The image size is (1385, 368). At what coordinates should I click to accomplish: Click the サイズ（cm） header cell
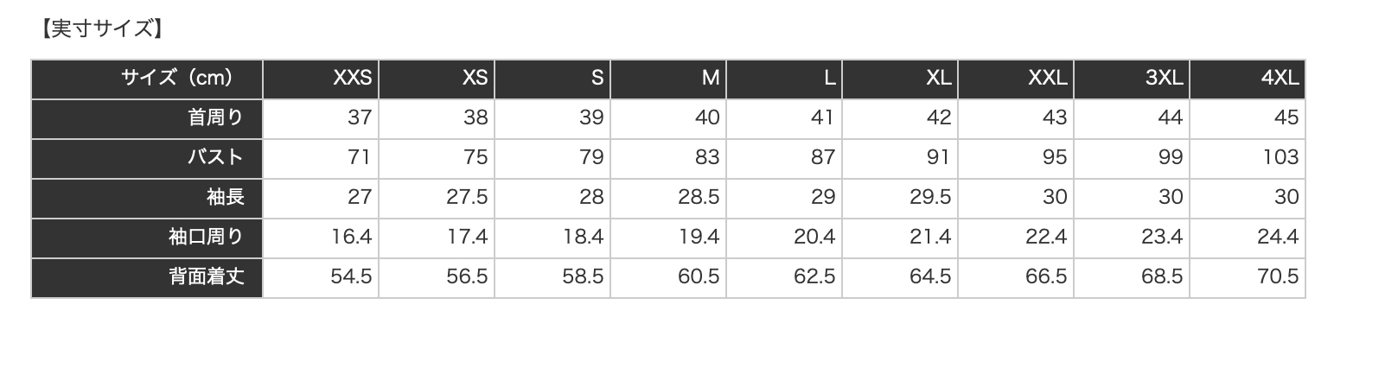point(177,79)
